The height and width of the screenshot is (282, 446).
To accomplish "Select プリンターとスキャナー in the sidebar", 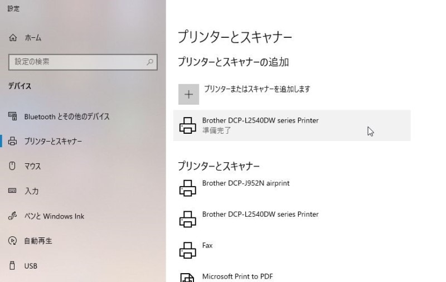I will pos(53,142).
